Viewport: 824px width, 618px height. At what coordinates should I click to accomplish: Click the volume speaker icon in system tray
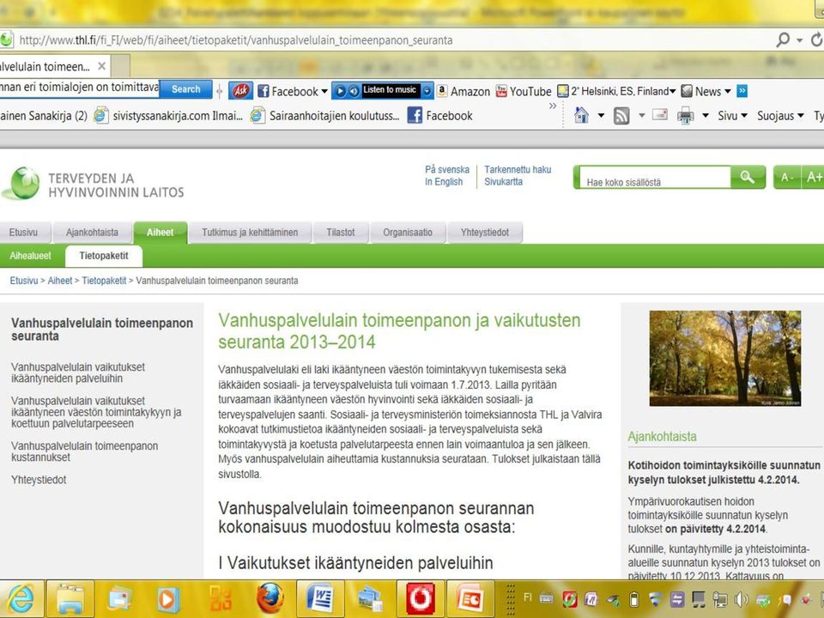point(742,599)
